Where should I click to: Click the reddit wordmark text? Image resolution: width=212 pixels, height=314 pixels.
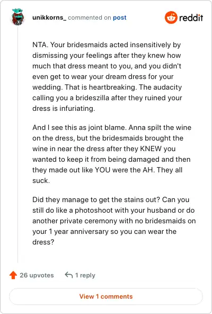pos(191,18)
